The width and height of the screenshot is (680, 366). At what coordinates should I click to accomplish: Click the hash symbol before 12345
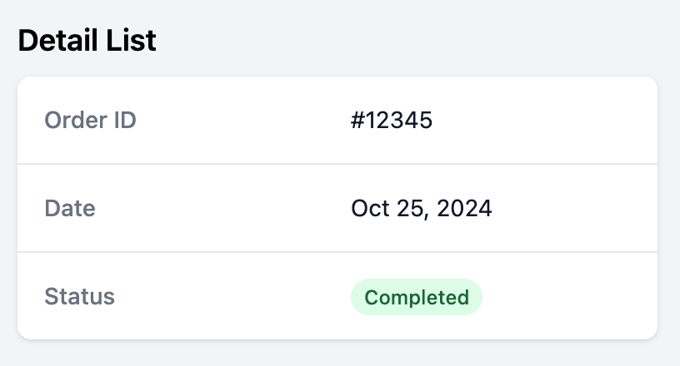(x=357, y=120)
